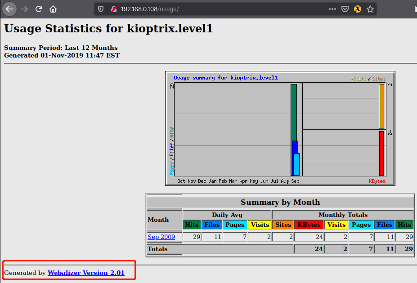Follow the Webalizer Version 2.01 link
The image size is (417, 283).
[86, 273]
